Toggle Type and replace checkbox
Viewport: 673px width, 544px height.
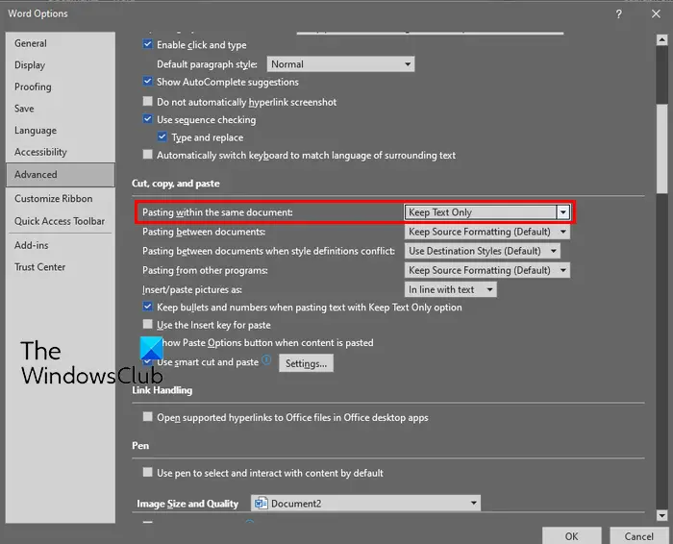click(162, 136)
